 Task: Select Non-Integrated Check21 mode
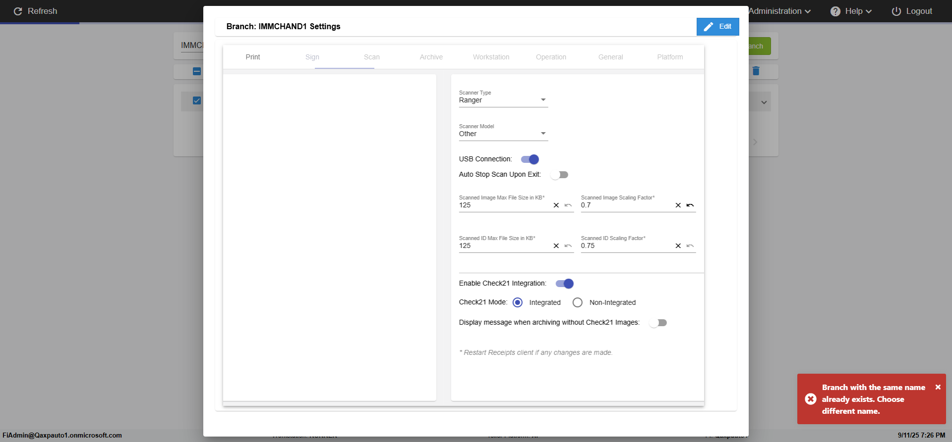pyautogui.click(x=578, y=302)
